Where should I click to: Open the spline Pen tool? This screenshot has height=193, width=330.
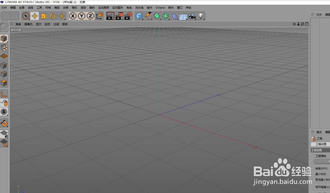148,16
